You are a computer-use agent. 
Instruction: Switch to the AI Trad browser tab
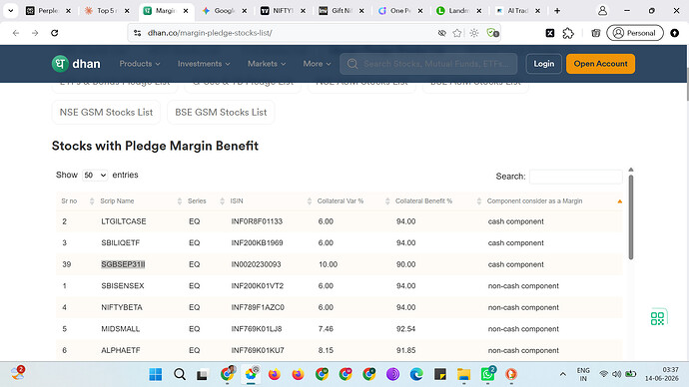(517, 11)
